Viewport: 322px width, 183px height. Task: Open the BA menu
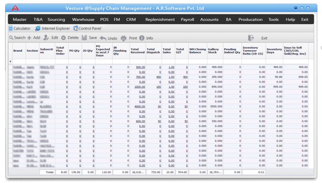[229, 19]
